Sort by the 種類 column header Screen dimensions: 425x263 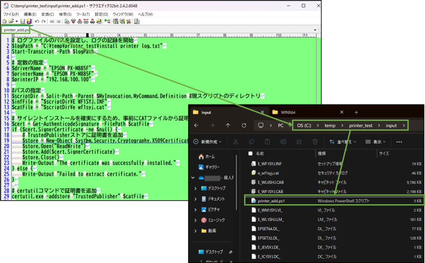click(322, 154)
